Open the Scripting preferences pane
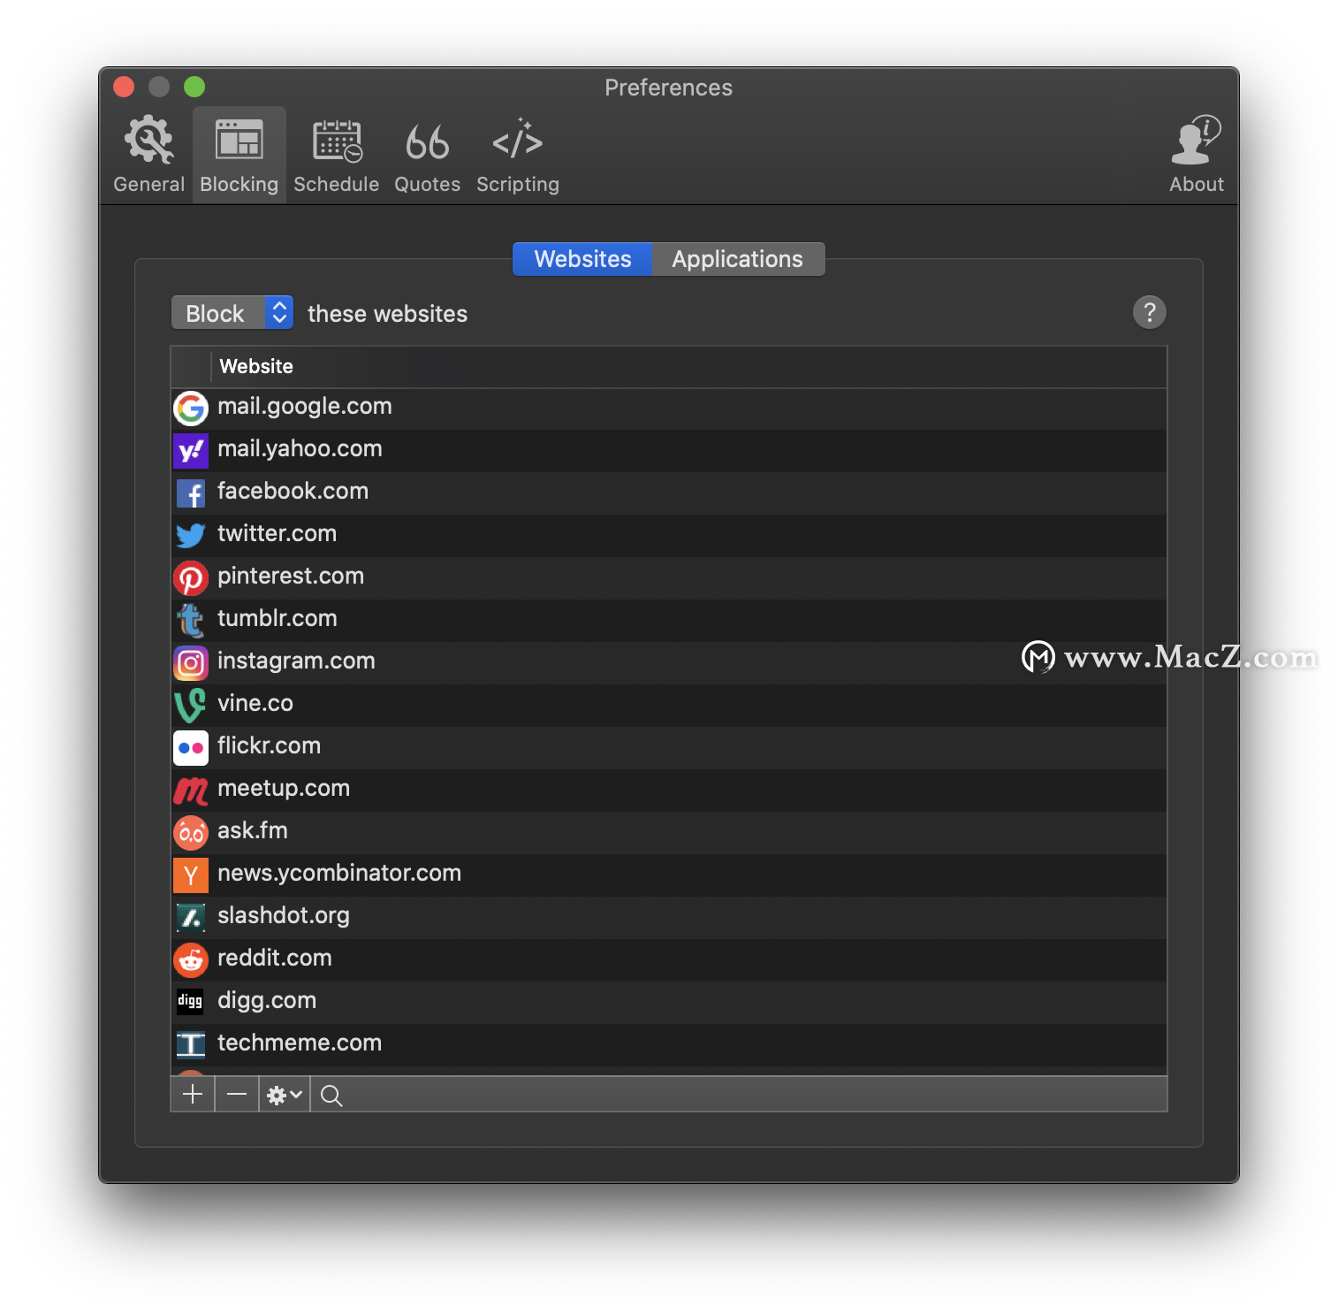Screen dimensions: 1338x1314 click(518, 155)
